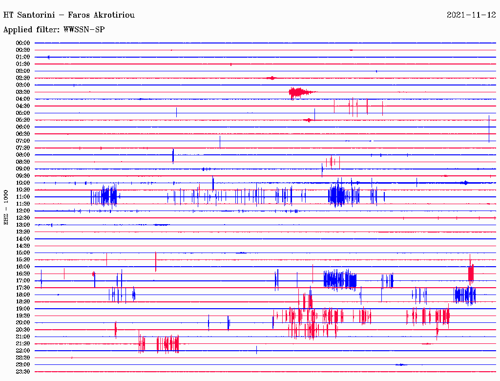Screen dimensions: 500x381
Task: Select the 22:00 time label
Action: 23,351
